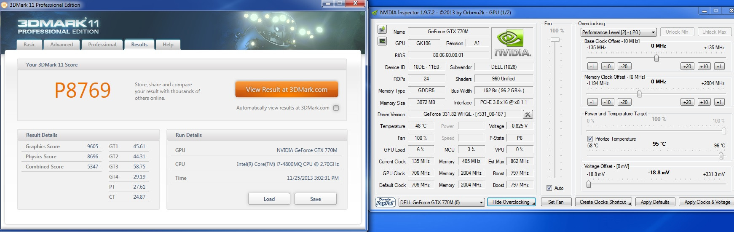Open the DELL GeForce GTX 770M GPU selector
This screenshot has width=734, height=232.
tap(441, 203)
